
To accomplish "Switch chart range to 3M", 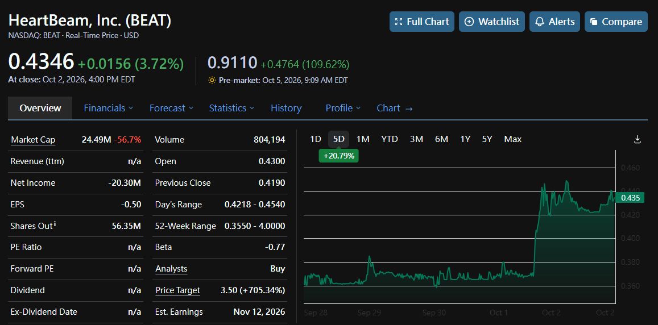I will [x=416, y=139].
